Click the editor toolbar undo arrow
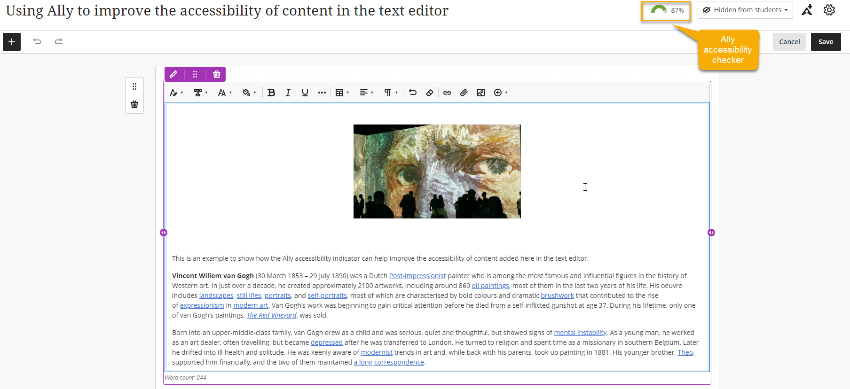Viewport: 850px width, 389px height. (413, 93)
